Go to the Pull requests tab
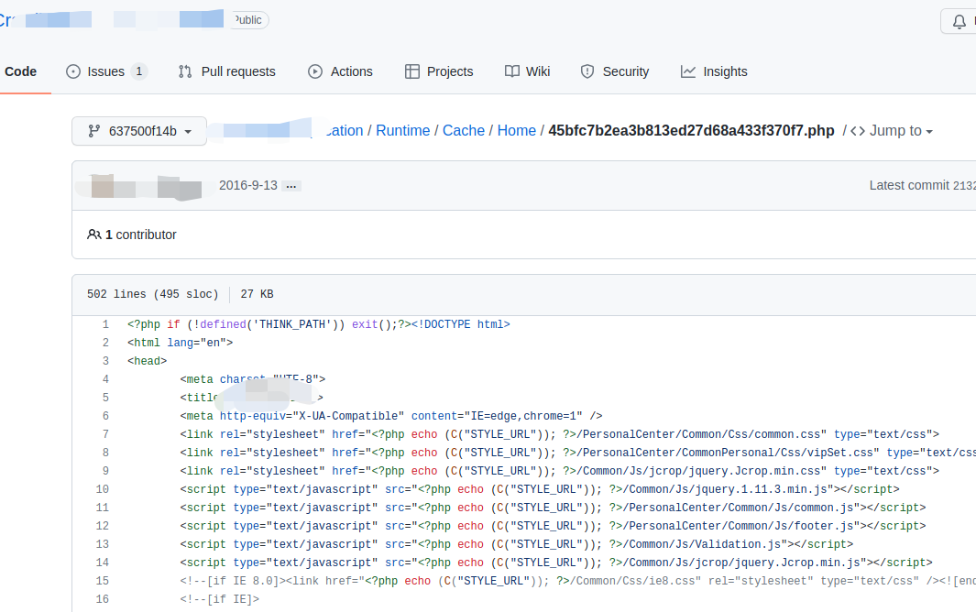976x612 pixels. pyautogui.click(x=226, y=71)
